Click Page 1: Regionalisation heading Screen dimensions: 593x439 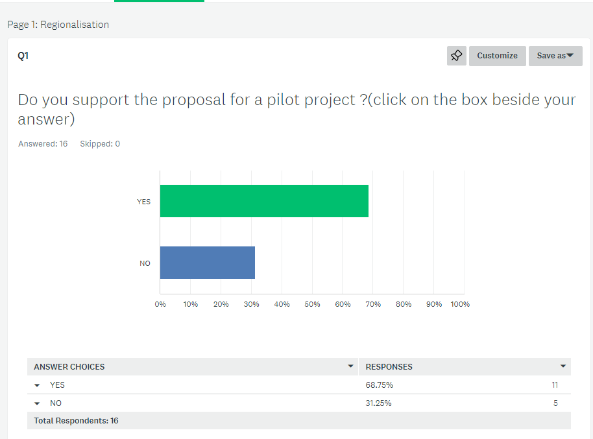[x=58, y=25]
